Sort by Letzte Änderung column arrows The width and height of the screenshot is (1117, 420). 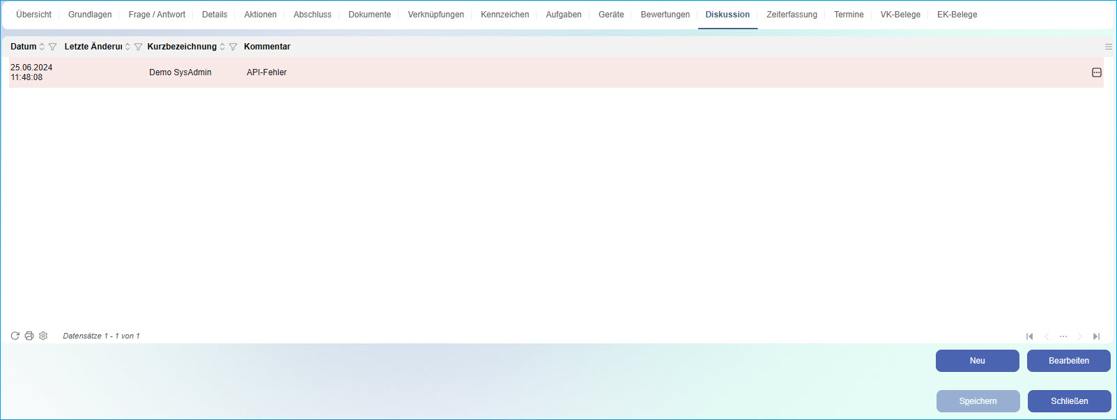click(128, 47)
